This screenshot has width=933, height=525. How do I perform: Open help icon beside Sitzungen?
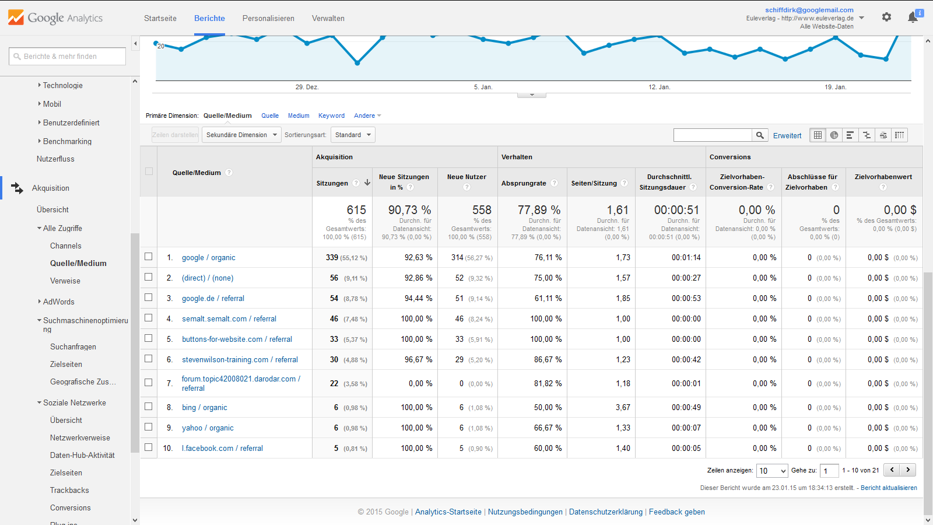(x=356, y=183)
